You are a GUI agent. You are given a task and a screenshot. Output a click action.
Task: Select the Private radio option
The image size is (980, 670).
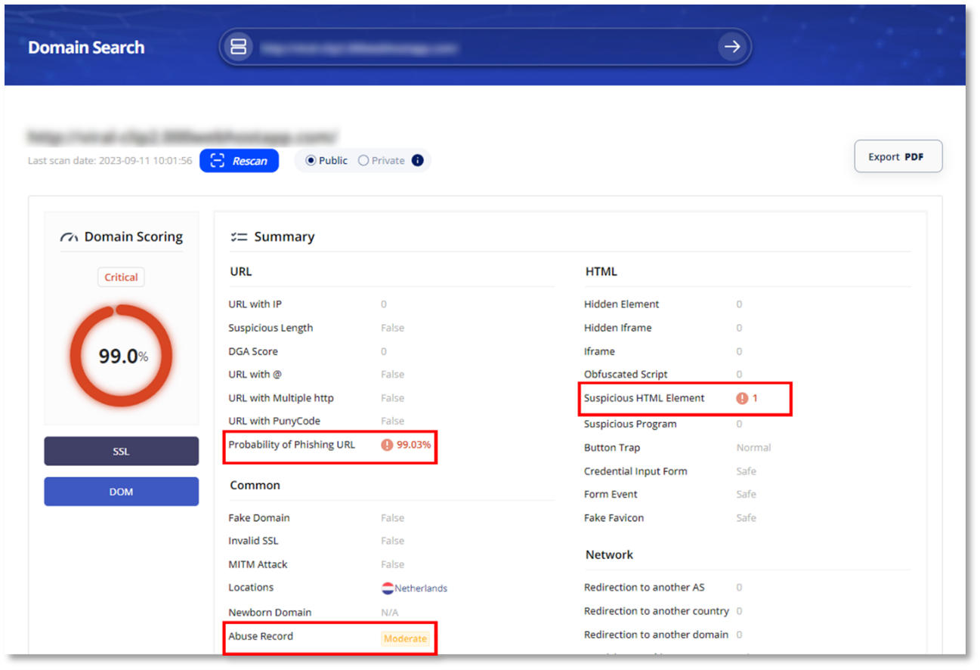pos(382,161)
